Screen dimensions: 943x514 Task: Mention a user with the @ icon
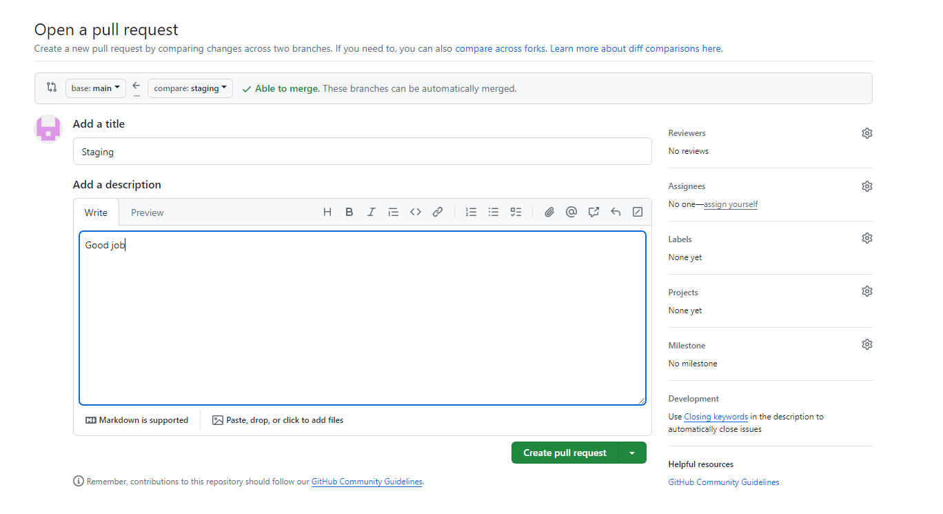571,212
